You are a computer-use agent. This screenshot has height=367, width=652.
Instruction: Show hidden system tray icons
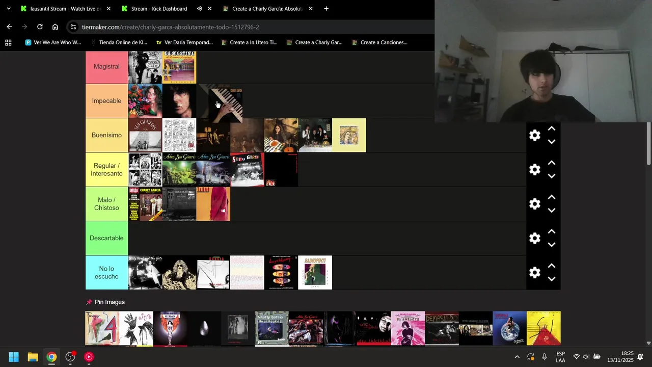pyautogui.click(x=517, y=357)
